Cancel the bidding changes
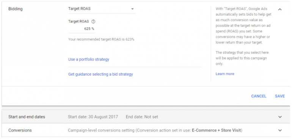Image resolution: width=292 pixels, height=139 pixels. tap(259, 96)
